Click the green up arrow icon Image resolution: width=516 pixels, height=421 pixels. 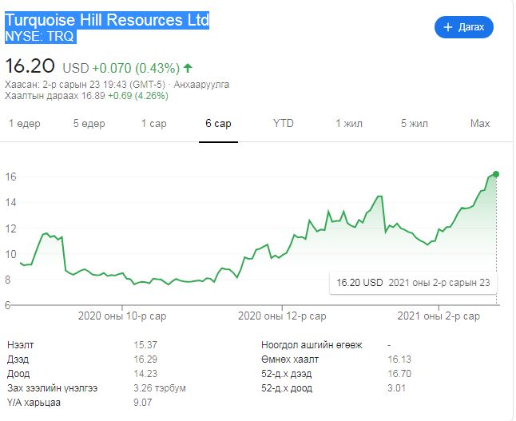[x=188, y=68]
